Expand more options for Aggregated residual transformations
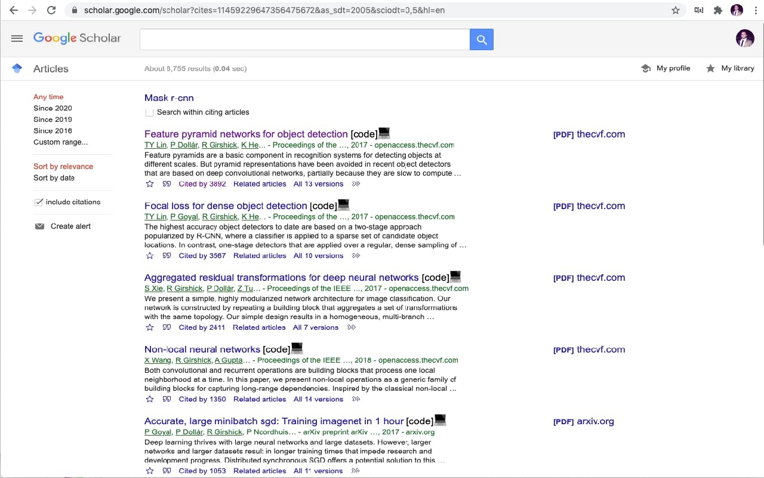The height and width of the screenshot is (478, 764). click(x=351, y=327)
